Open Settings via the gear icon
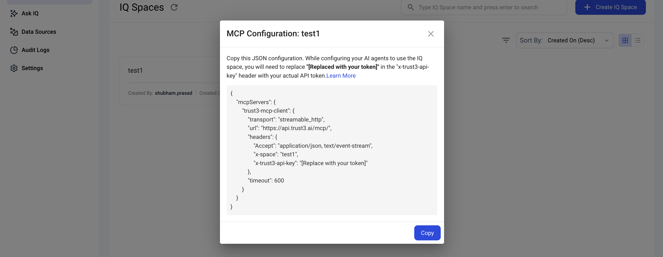The image size is (663, 257). (14, 68)
